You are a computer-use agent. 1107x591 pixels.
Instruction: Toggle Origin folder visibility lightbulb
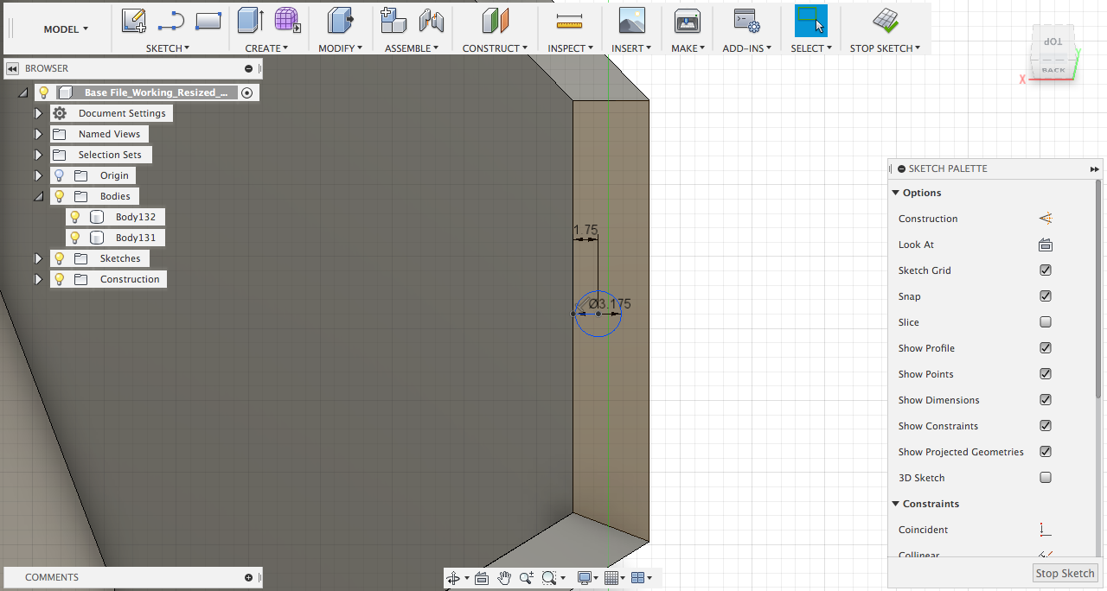tap(59, 175)
